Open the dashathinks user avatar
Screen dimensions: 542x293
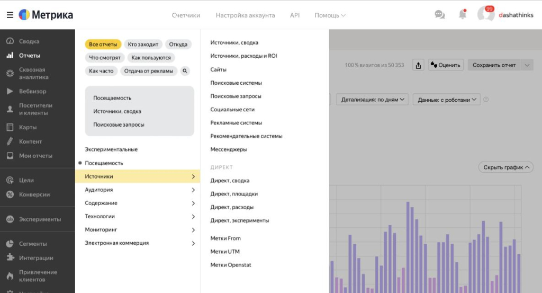coord(485,15)
